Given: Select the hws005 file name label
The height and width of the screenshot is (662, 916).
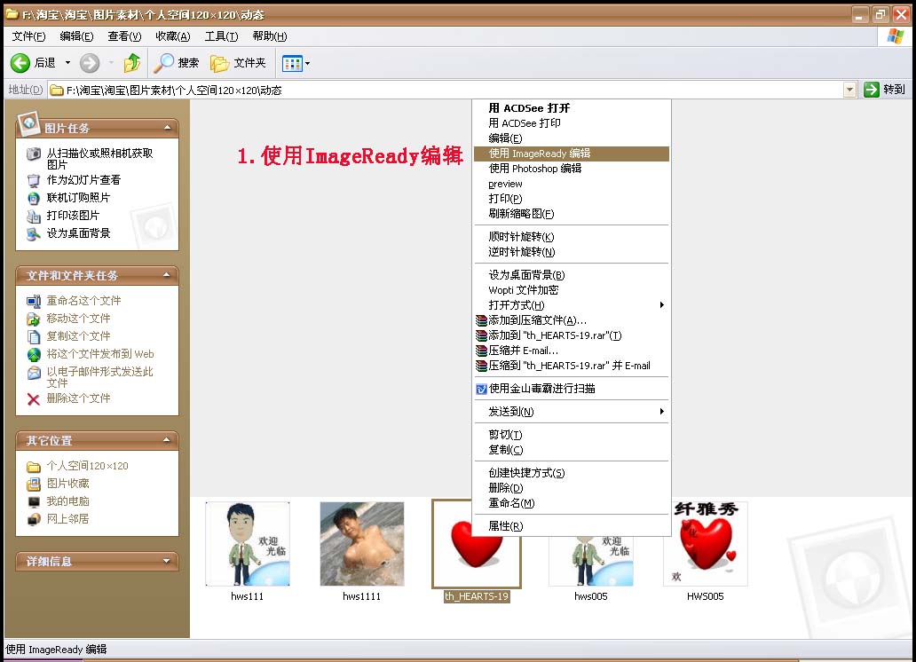Looking at the screenshot, I should 590,596.
